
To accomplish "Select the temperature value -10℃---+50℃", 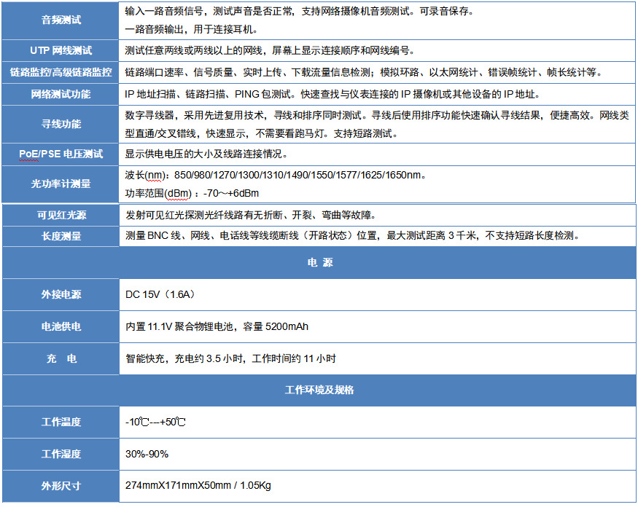I will click(155, 422).
